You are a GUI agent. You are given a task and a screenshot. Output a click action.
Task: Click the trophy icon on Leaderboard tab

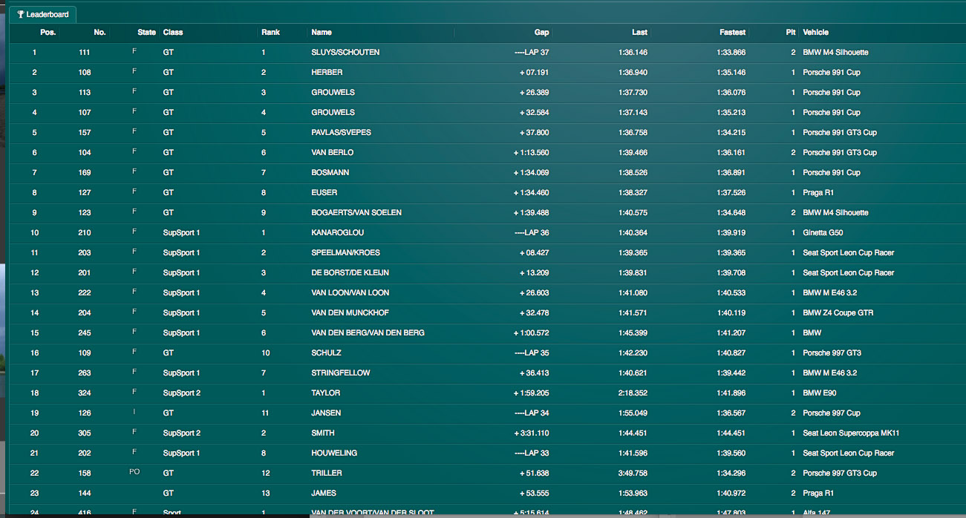[x=21, y=14]
